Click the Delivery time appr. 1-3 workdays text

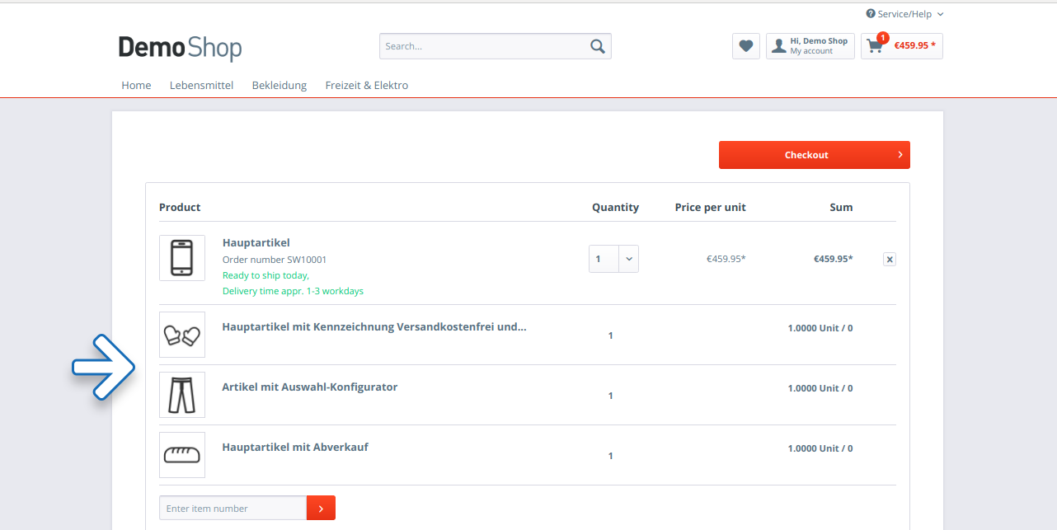tap(293, 291)
